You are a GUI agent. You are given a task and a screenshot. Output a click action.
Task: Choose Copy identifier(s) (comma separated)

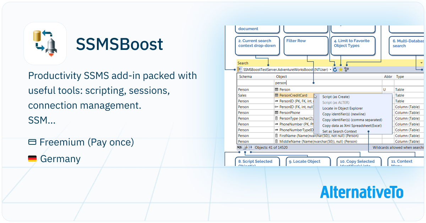353,120
